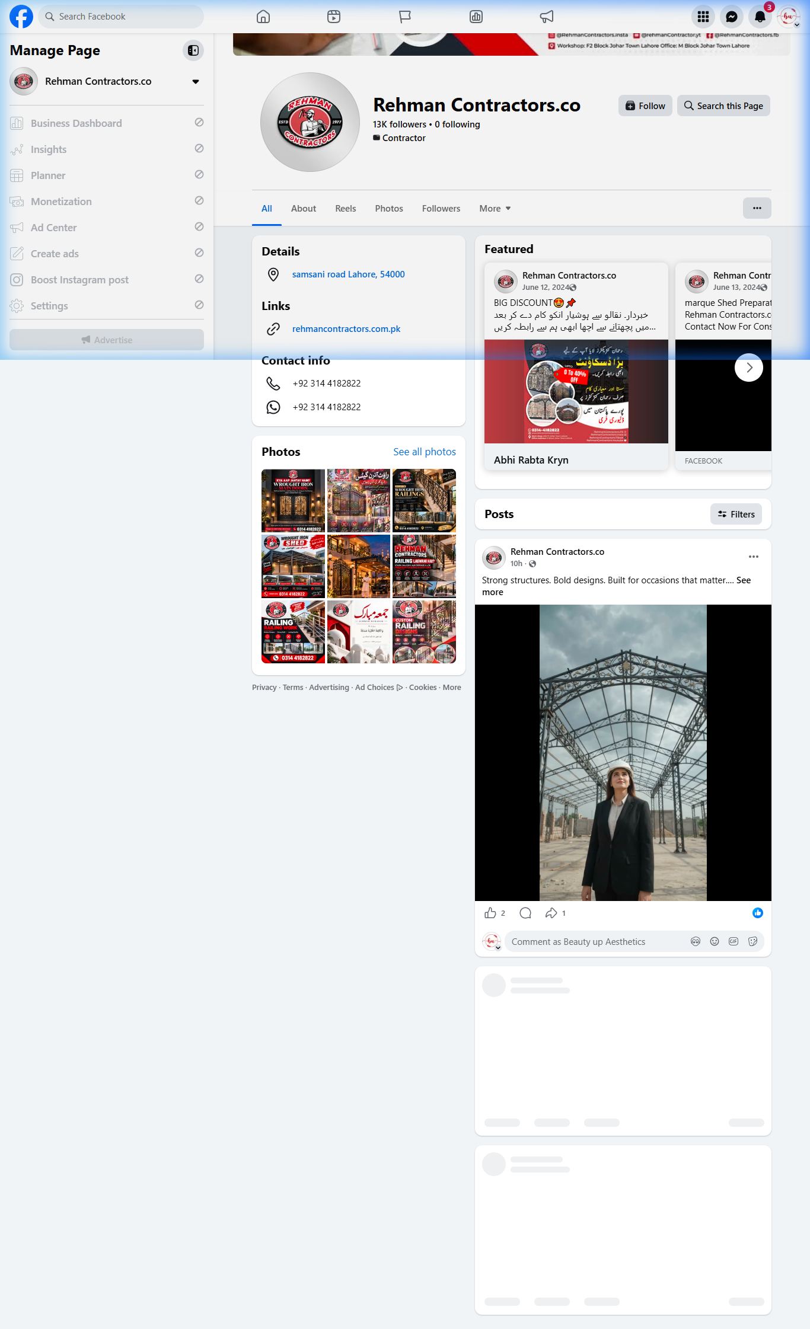This screenshot has height=1329, width=810.
Task: Add a sticker to the comment
Action: coord(753,941)
